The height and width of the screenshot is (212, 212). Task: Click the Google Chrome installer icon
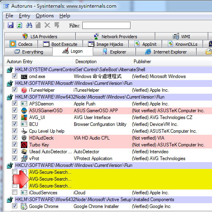(x=24, y=206)
